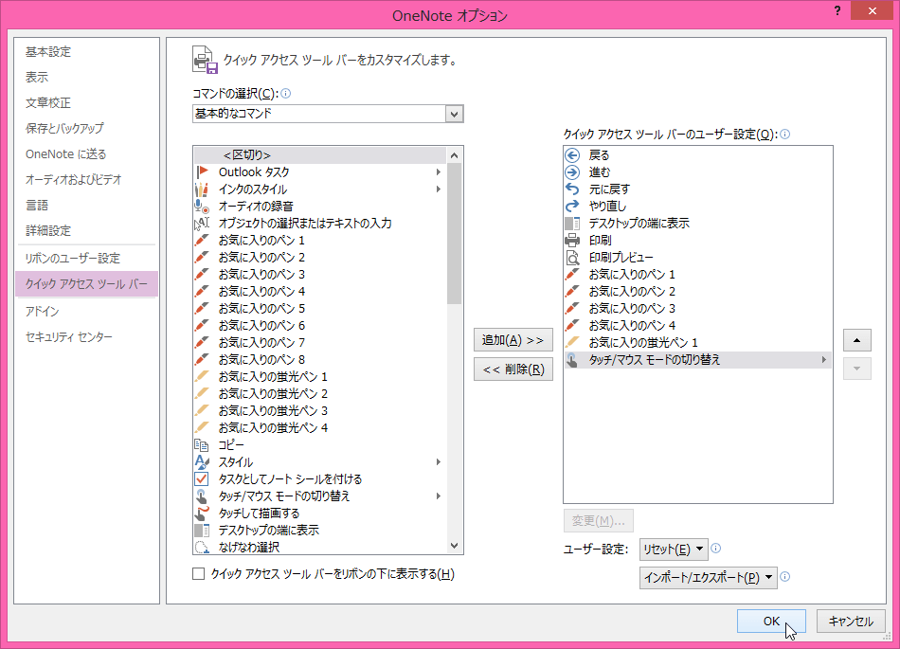The height and width of the screenshot is (649, 900).
Task: Open セキュリティ センター page
Action: coord(69,337)
